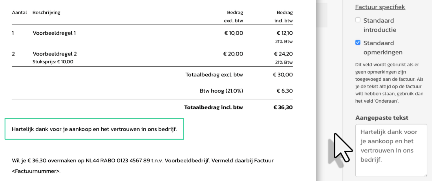Click the Aantal column header
This screenshot has width=432, height=181.
click(19, 12)
